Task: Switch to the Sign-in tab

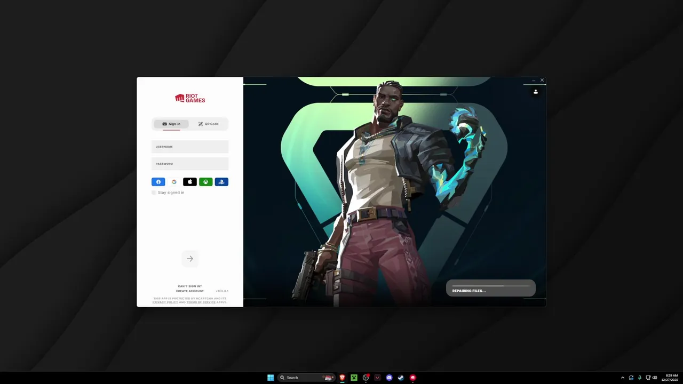Action: tap(171, 124)
